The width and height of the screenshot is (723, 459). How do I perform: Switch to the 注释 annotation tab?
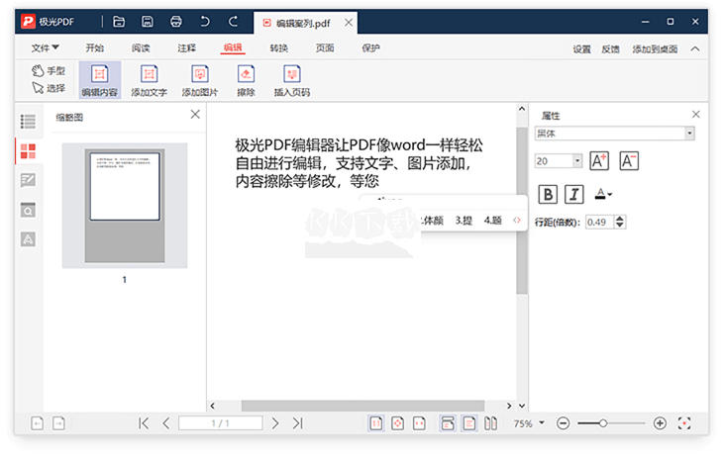(186, 47)
